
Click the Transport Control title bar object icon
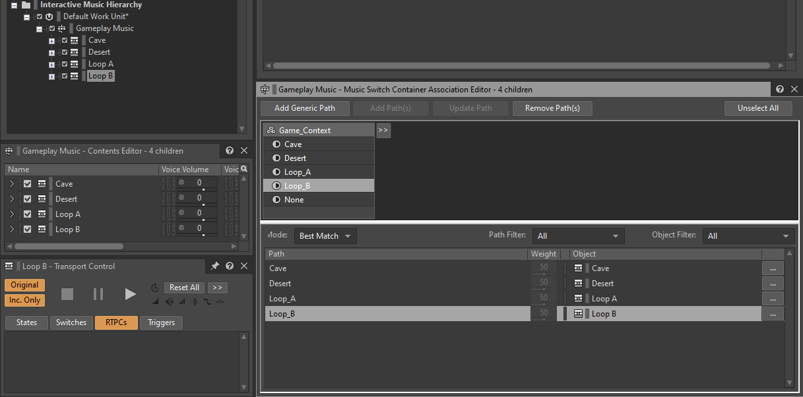pyautogui.click(x=9, y=266)
